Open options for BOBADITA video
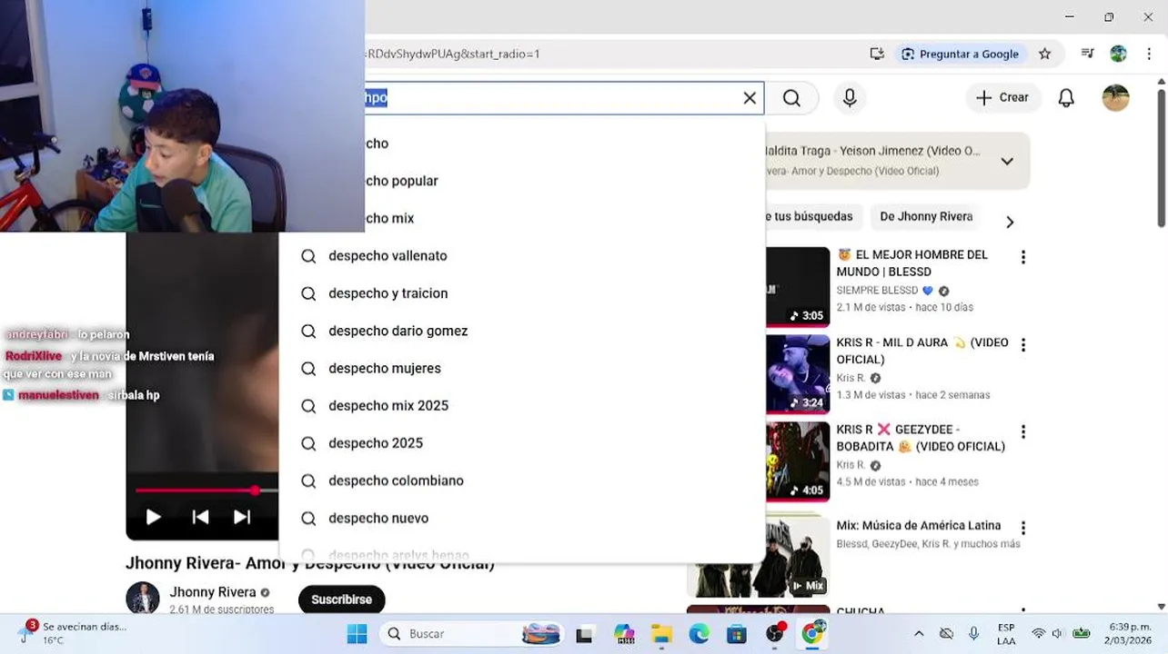1168x654 pixels. pos(1023,432)
